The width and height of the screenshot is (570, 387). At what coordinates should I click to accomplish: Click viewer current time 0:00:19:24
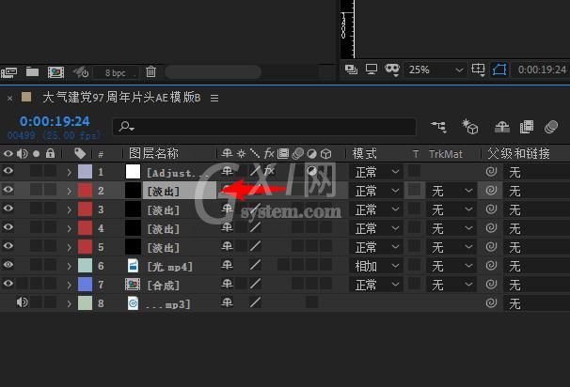point(542,70)
